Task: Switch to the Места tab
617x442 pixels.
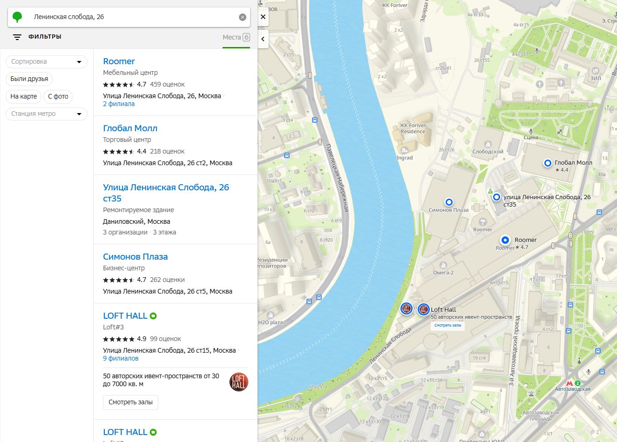Action: [236, 37]
